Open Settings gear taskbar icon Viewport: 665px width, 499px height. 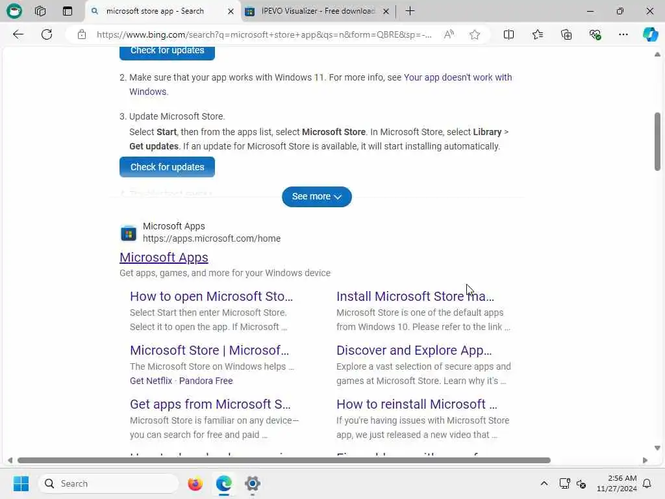pos(253,483)
